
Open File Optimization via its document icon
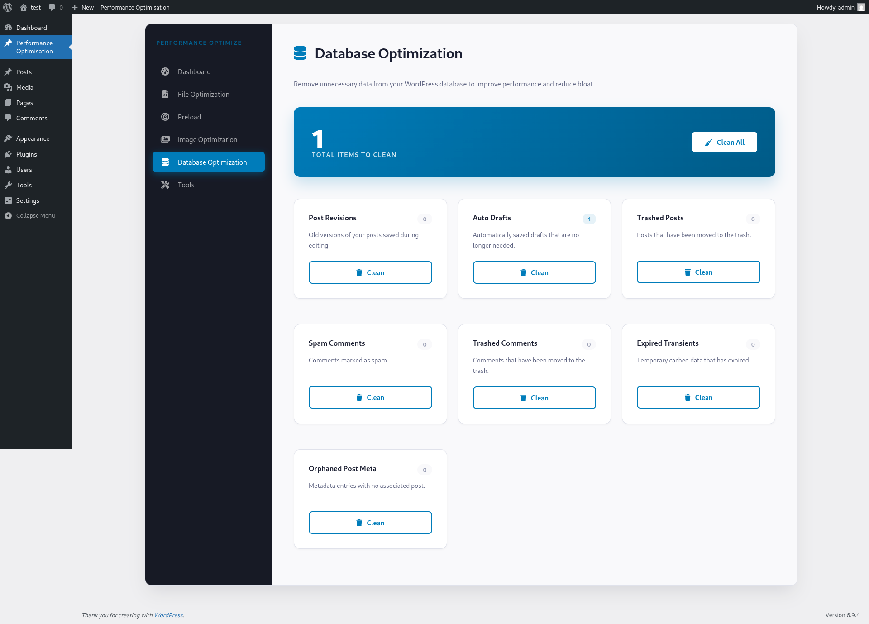(165, 94)
